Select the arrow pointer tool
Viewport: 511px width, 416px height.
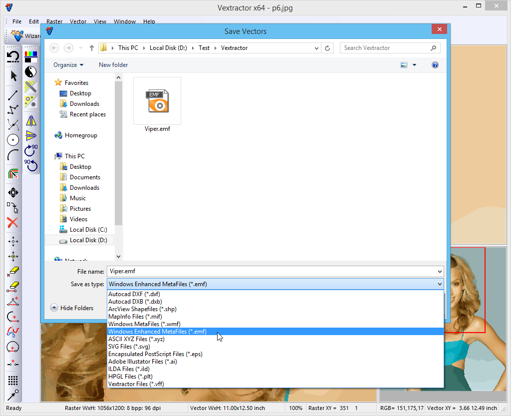(x=13, y=76)
